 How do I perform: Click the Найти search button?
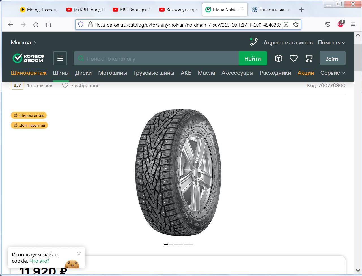[x=253, y=59]
